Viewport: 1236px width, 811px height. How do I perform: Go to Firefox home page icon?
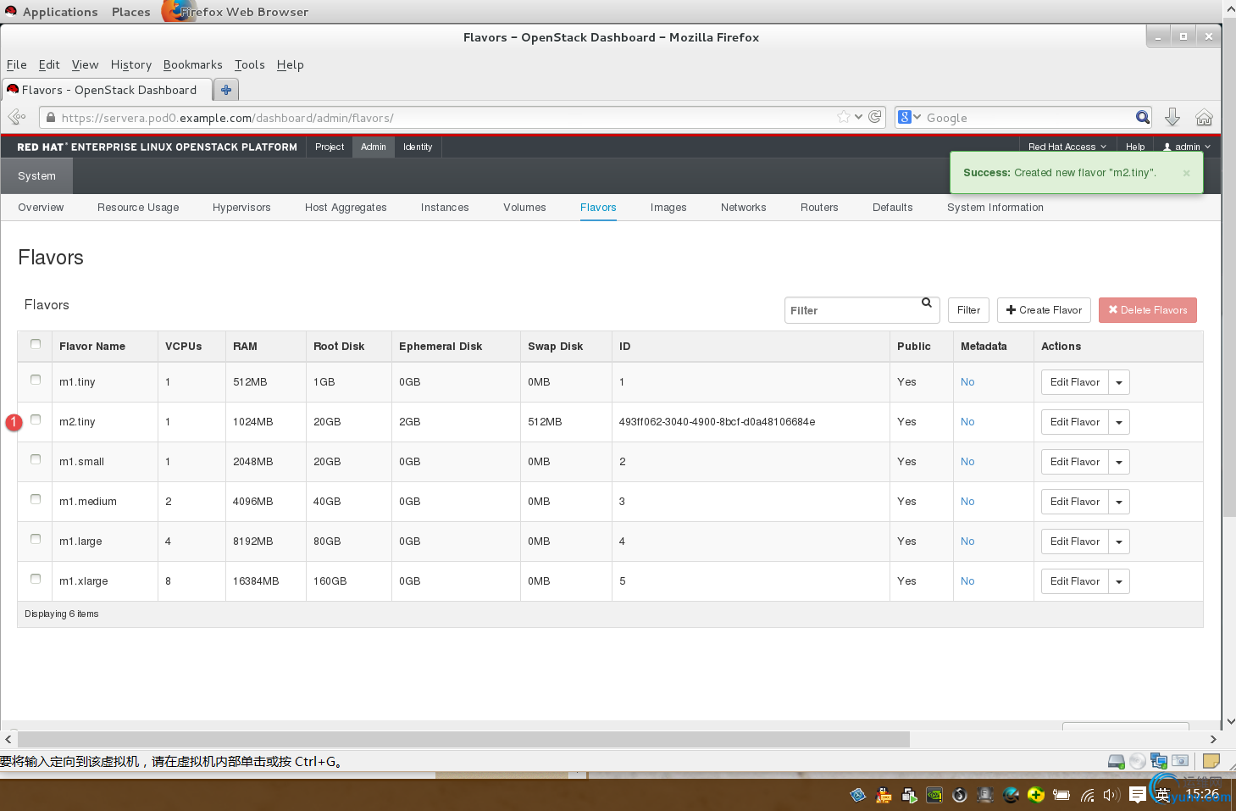point(1204,117)
